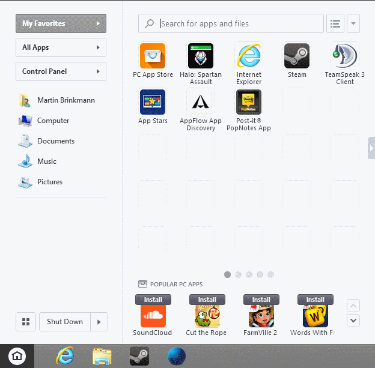Click the Popular PC Apps store icon
The width and height of the screenshot is (375, 368).
click(142, 284)
